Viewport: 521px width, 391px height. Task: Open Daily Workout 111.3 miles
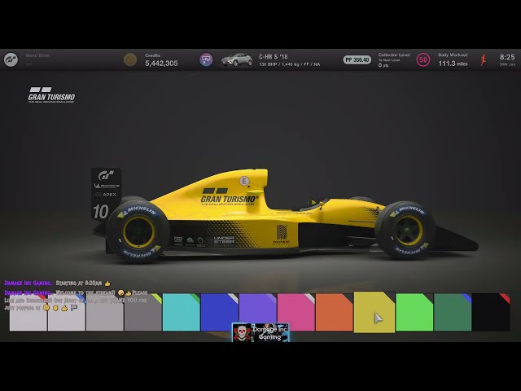click(x=453, y=59)
